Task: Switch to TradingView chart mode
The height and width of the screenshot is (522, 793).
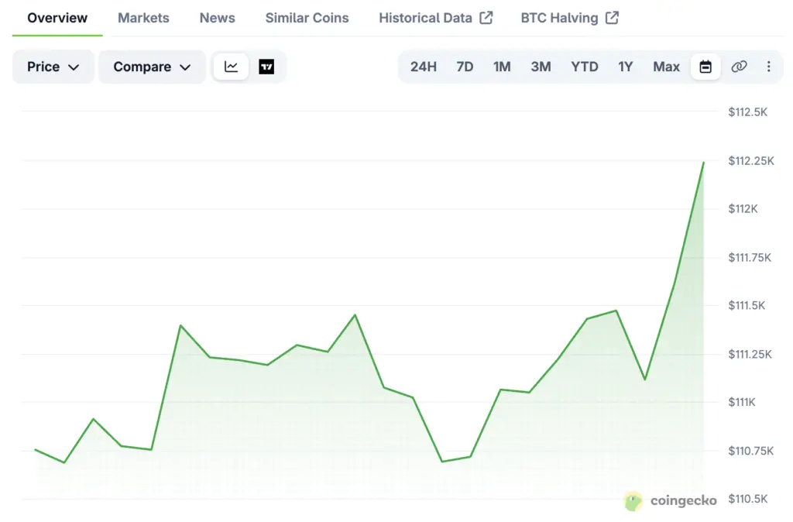Action: [x=266, y=67]
